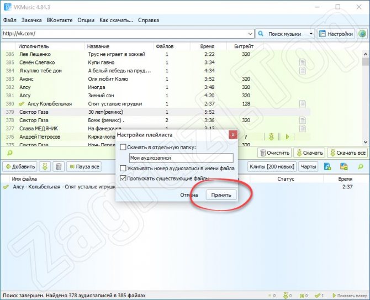Screen dimensions: 370x300
Task: Click the VKMusic app icon in title bar
Action: point(7,7)
